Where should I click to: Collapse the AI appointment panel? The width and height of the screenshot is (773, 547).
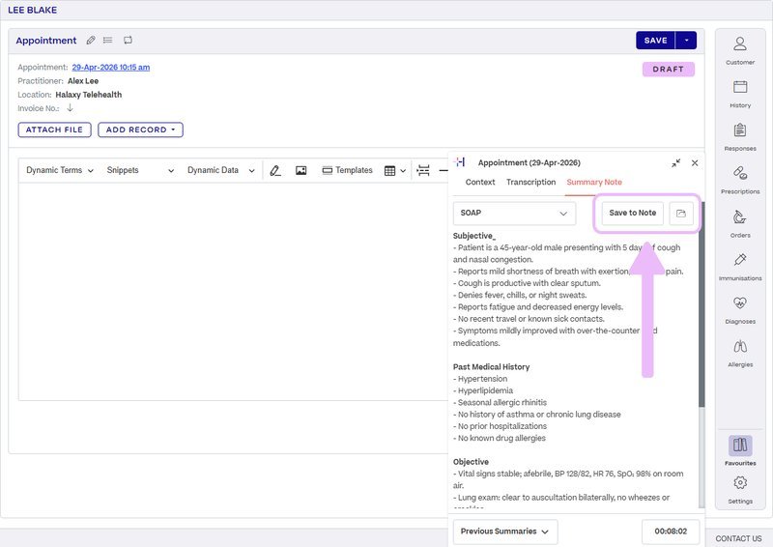coord(675,162)
